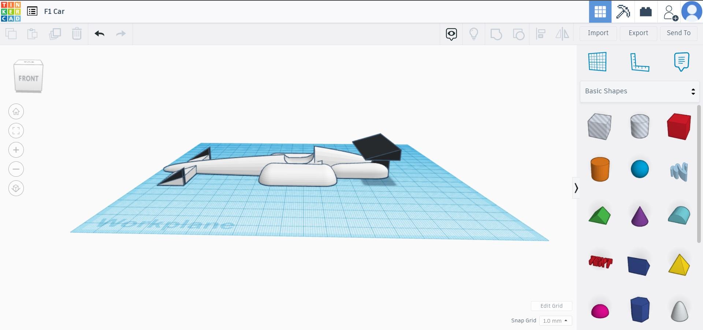
Task: Select the dark blue Polygon shape
Action: coord(640,310)
